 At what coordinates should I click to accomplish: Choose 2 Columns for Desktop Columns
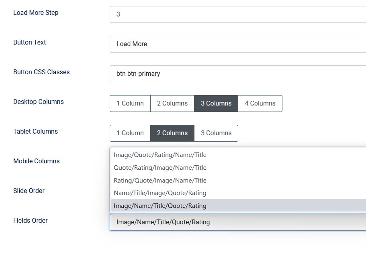tap(172, 103)
